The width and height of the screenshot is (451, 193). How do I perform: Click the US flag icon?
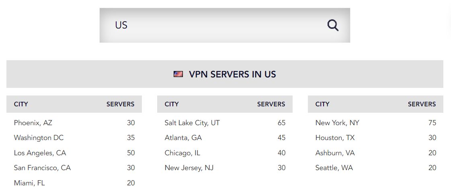click(178, 74)
